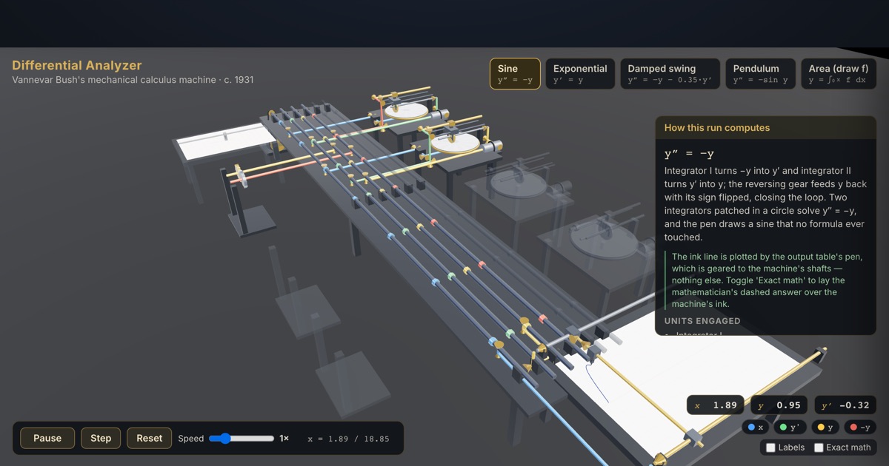Adjust the Speed slider
The width and height of the screenshot is (889, 466).
pos(242,439)
